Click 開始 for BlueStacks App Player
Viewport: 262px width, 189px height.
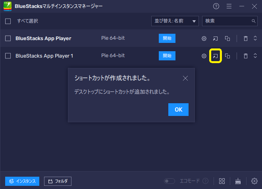(167, 38)
